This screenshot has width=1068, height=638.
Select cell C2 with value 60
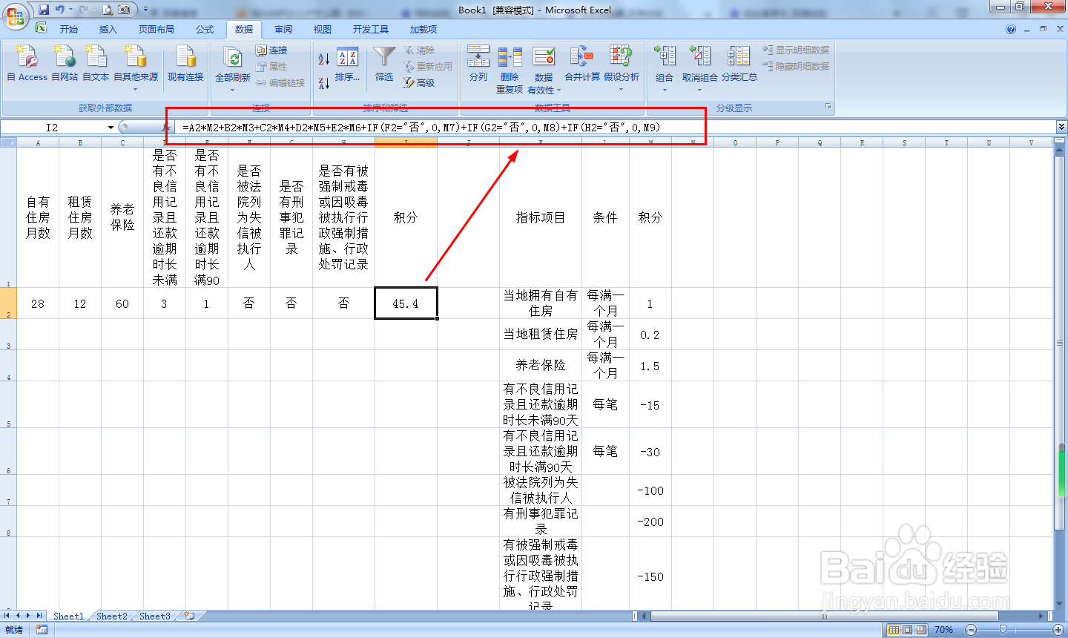point(122,303)
